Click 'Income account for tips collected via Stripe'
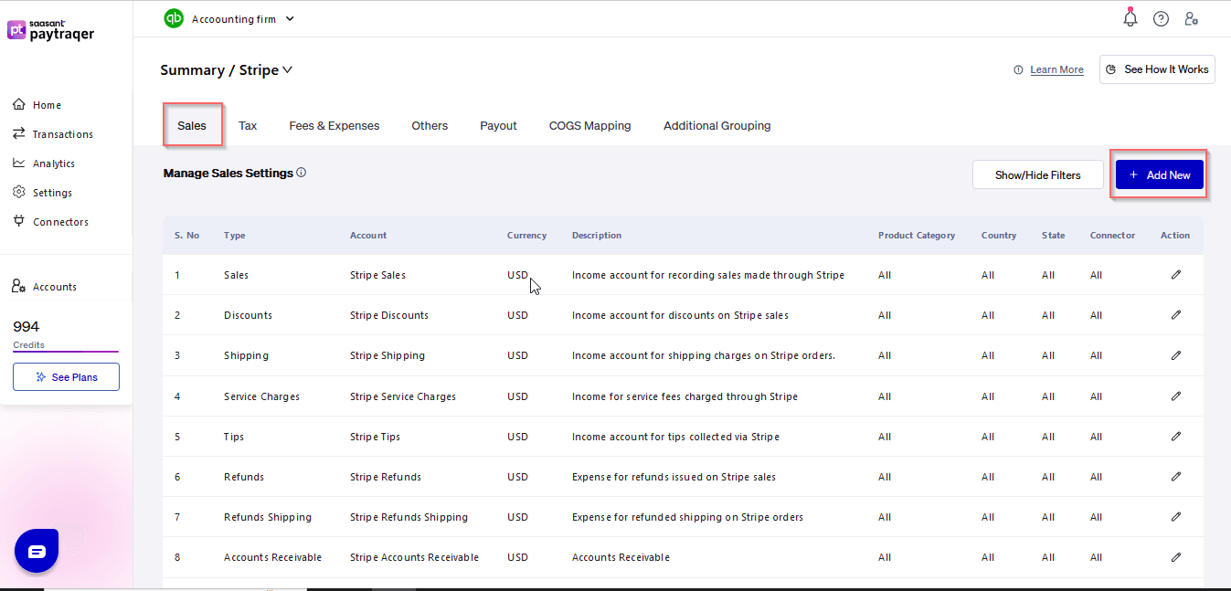 675,437
